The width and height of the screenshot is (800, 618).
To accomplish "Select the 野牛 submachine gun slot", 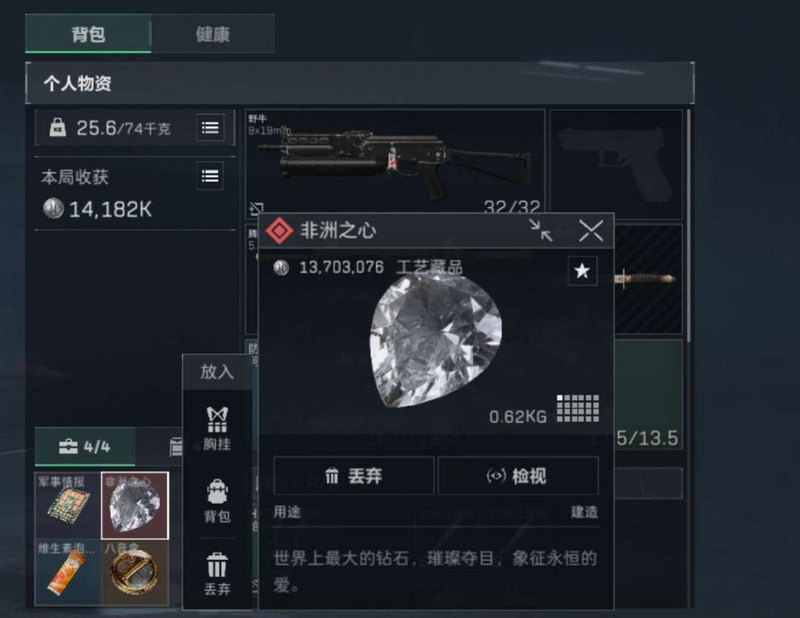I will point(394,162).
